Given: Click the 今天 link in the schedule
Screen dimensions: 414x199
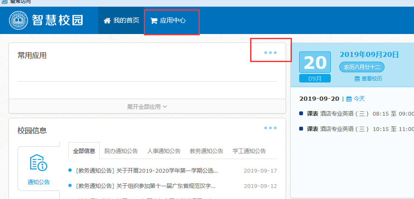Looking at the screenshot, I should pyautogui.click(x=359, y=99).
